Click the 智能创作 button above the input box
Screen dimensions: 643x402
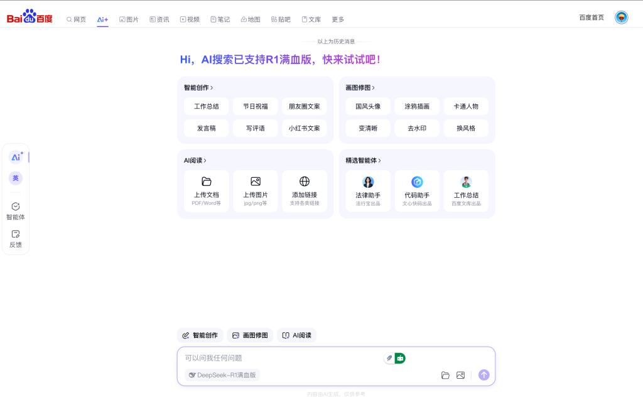pyautogui.click(x=200, y=335)
